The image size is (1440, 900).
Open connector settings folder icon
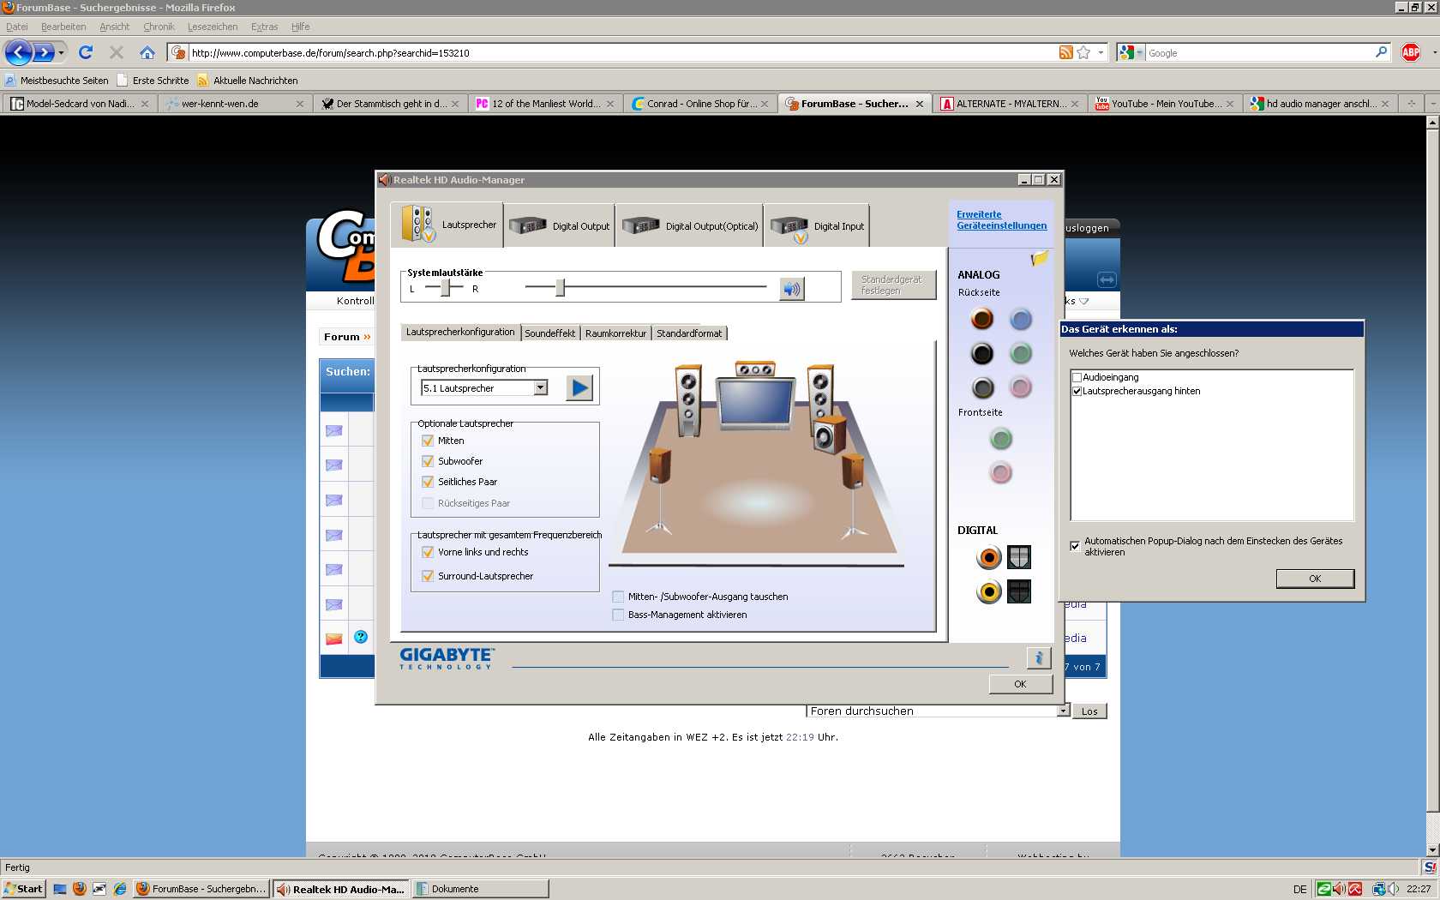point(1040,258)
